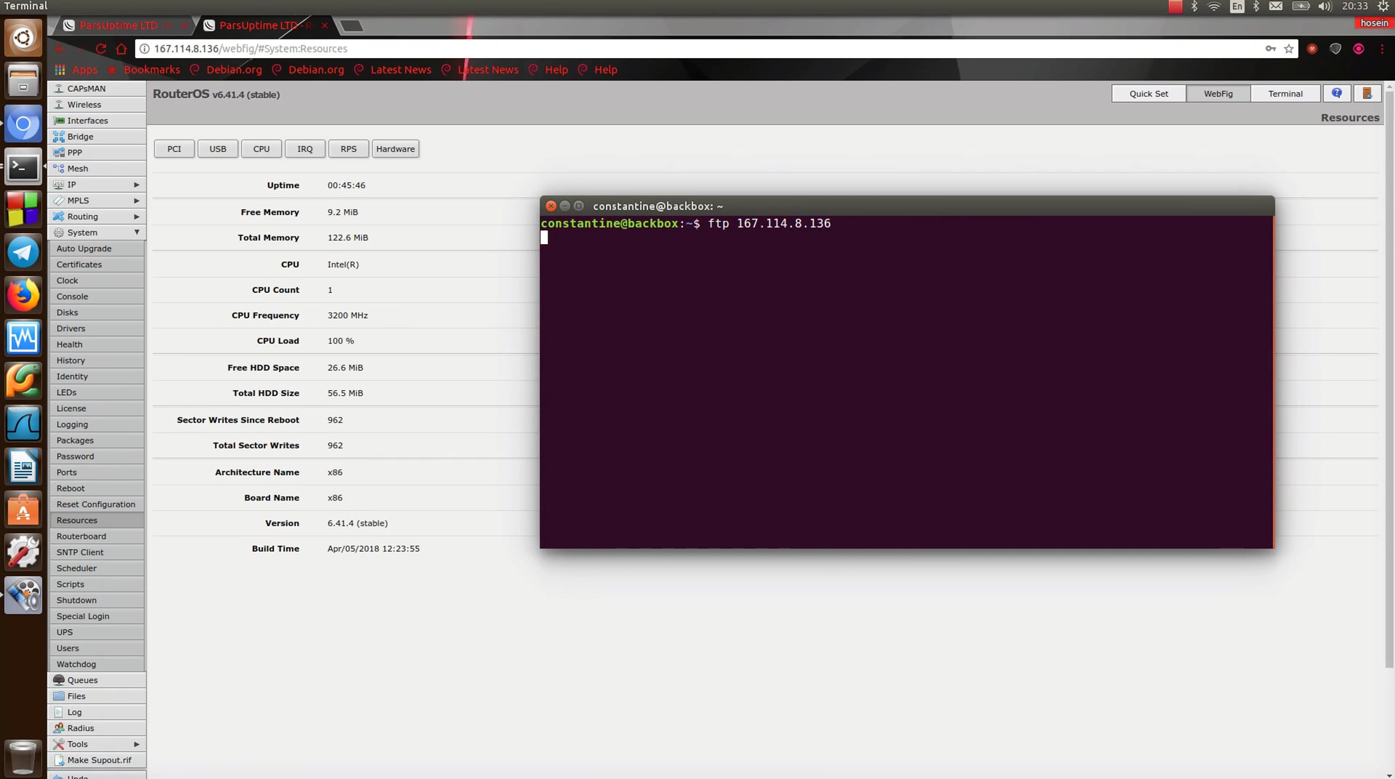This screenshot has width=1395, height=779.
Task: Open the CAPsMAN menu
Action: (96, 88)
